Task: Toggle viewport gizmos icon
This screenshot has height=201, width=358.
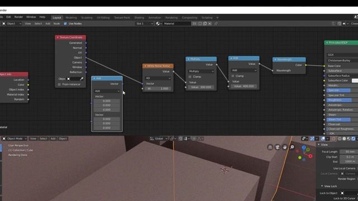Action: tap(312, 138)
